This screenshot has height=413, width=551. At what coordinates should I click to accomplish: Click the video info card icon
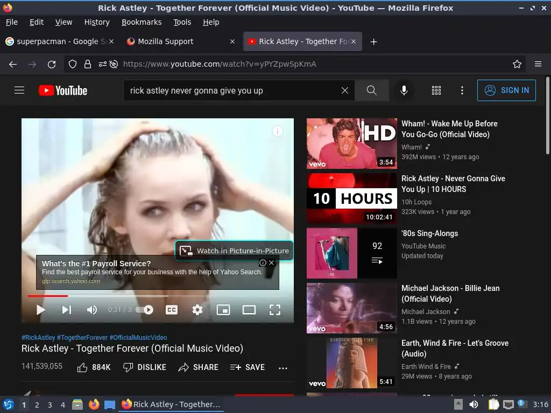tap(278, 131)
